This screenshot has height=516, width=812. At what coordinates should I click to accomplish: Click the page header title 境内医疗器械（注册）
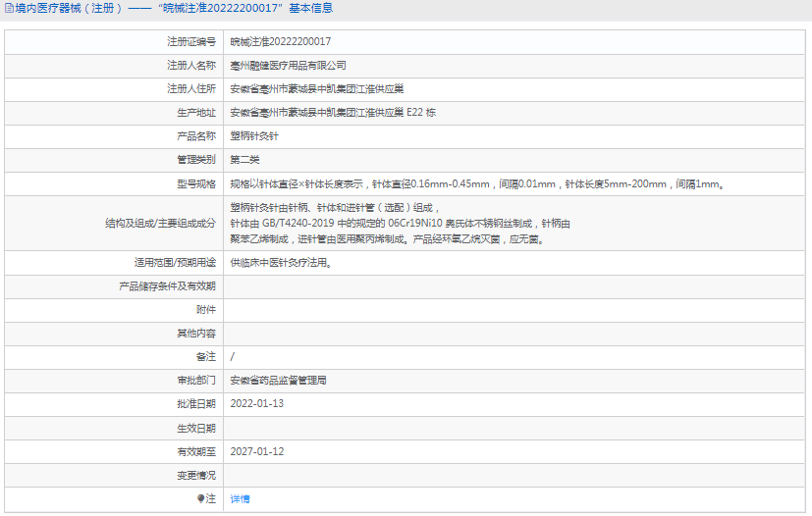click(69, 8)
